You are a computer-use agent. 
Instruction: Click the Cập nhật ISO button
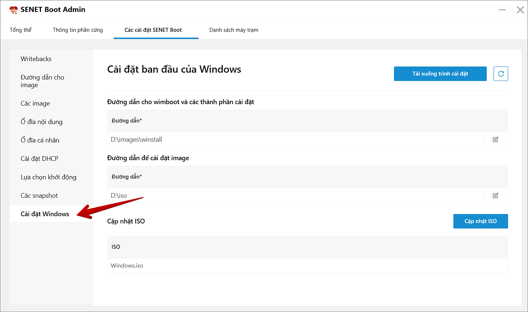click(x=481, y=221)
